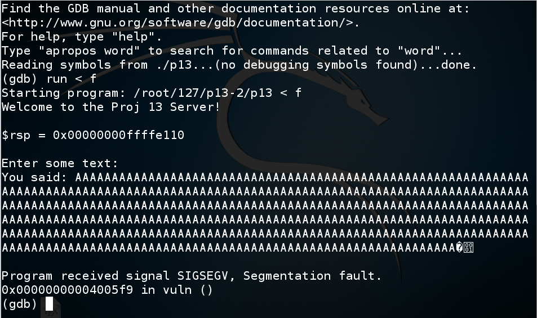Screen dimensions: 537x318
Task: Click the "./p13..." symbol file name
Action: click(184, 65)
